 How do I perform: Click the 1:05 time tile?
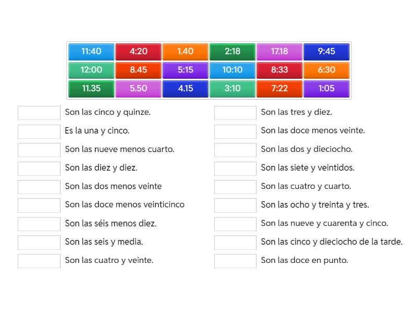327,89
